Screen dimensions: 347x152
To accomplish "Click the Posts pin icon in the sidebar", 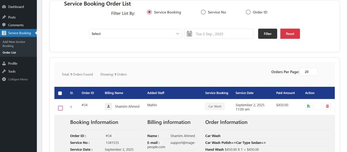I will click(4, 17).
